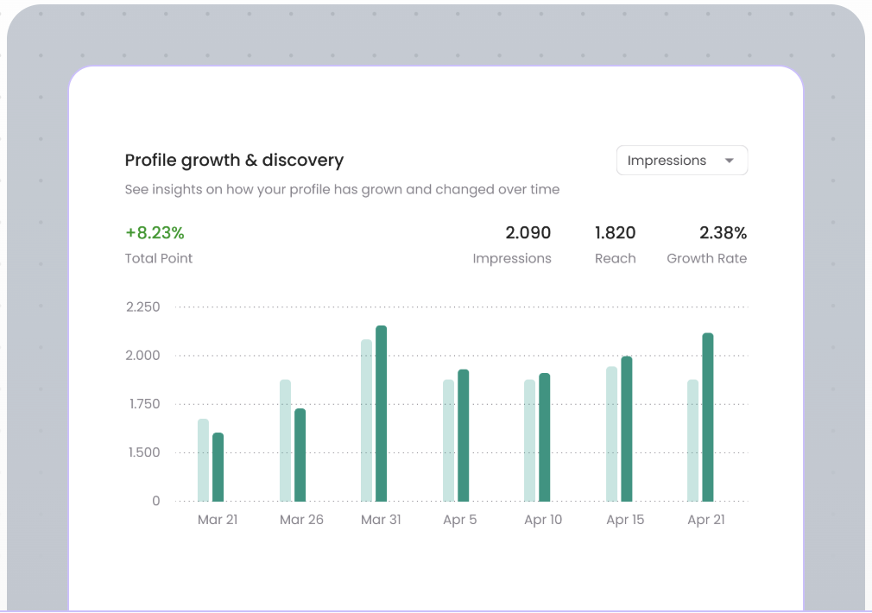Click the light green Apr 21 bar

coord(692,440)
